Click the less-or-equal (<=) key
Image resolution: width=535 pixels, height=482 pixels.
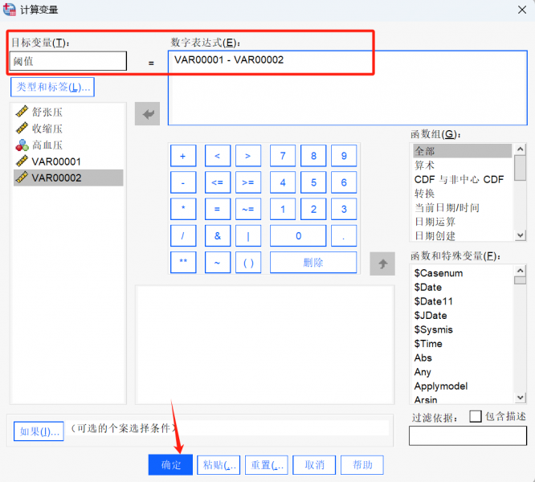coord(218,182)
